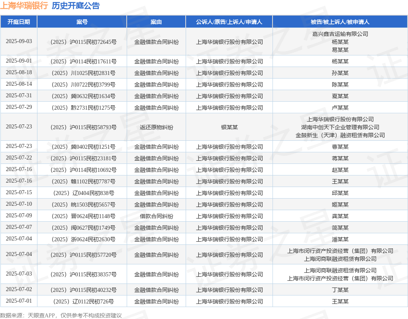
Task: Click defendant 邱某某
Action: click(340, 193)
